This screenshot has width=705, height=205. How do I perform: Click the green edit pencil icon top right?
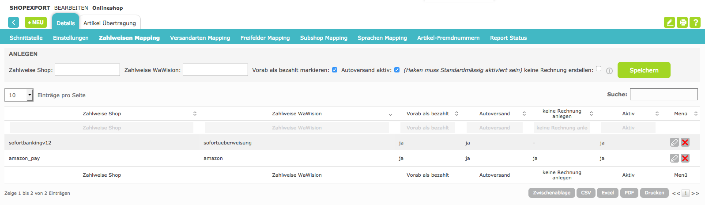[x=669, y=23]
